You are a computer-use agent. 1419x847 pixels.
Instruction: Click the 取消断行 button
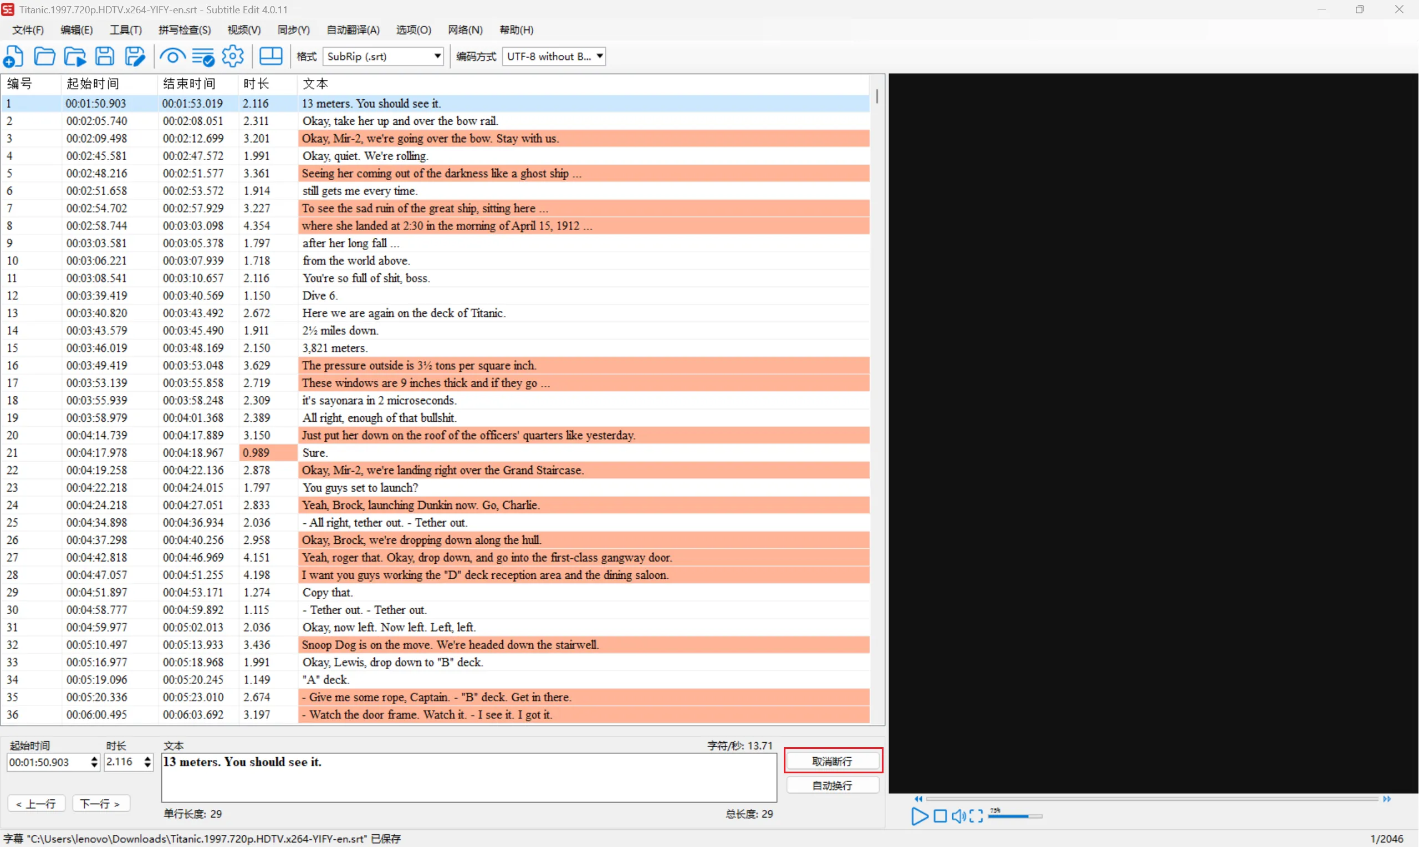(x=833, y=761)
